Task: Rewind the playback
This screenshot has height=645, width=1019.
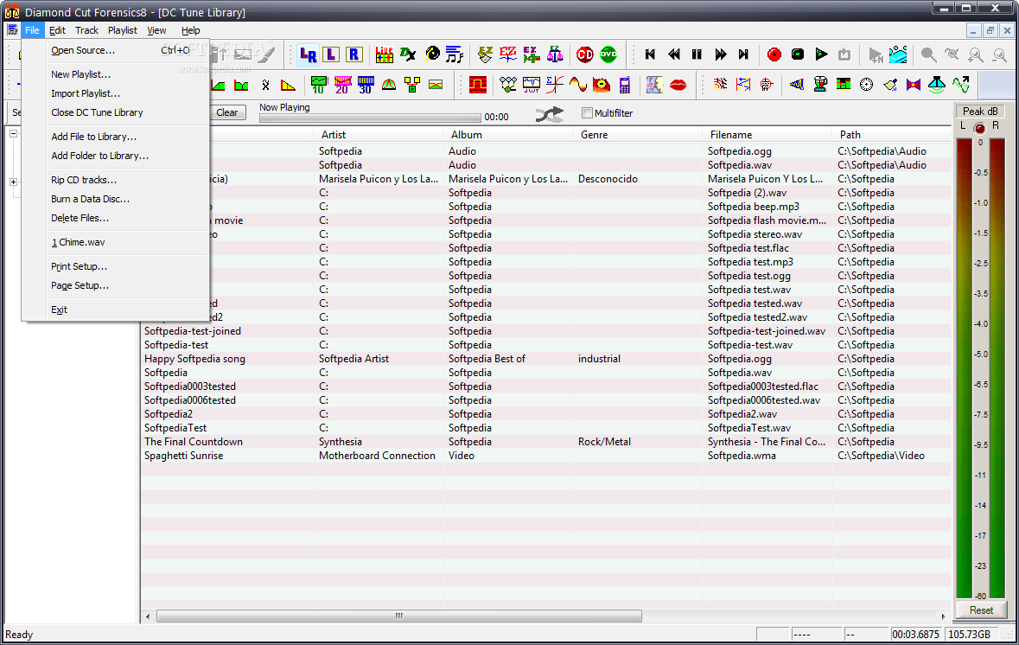Action: (674, 54)
